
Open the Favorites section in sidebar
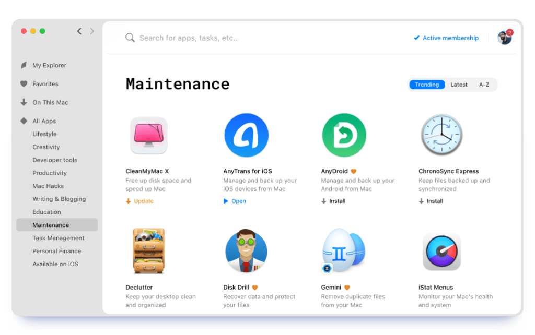(x=45, y=84)
